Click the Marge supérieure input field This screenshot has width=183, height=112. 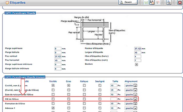58,49
